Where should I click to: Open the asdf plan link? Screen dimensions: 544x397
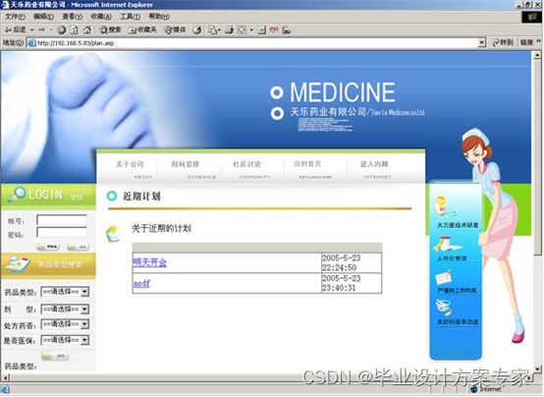point(141,283)
